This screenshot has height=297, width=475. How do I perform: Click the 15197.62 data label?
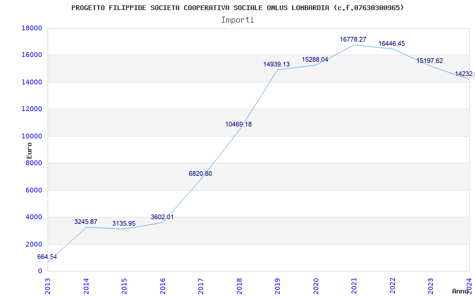click(429, 61)
